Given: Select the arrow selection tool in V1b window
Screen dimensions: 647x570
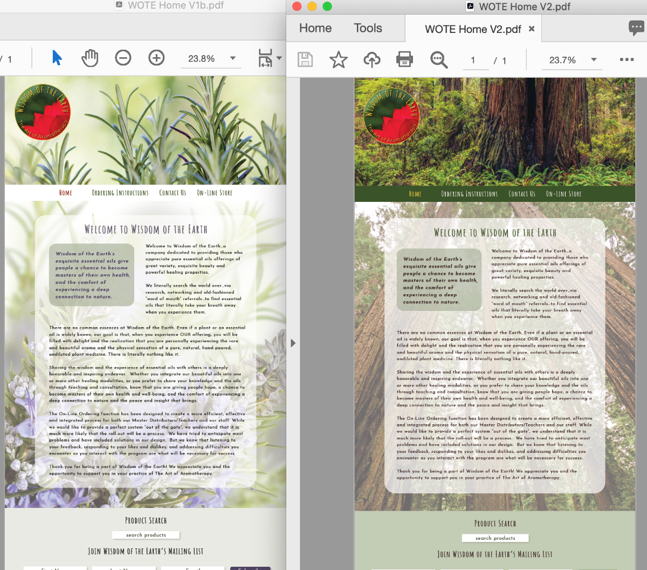Looking at the screenshot, I should coord(57,57).
